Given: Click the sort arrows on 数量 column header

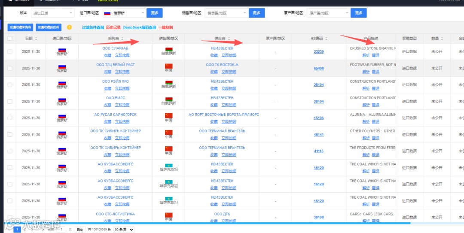Looking at the screenshot, I should pos(441,39).
